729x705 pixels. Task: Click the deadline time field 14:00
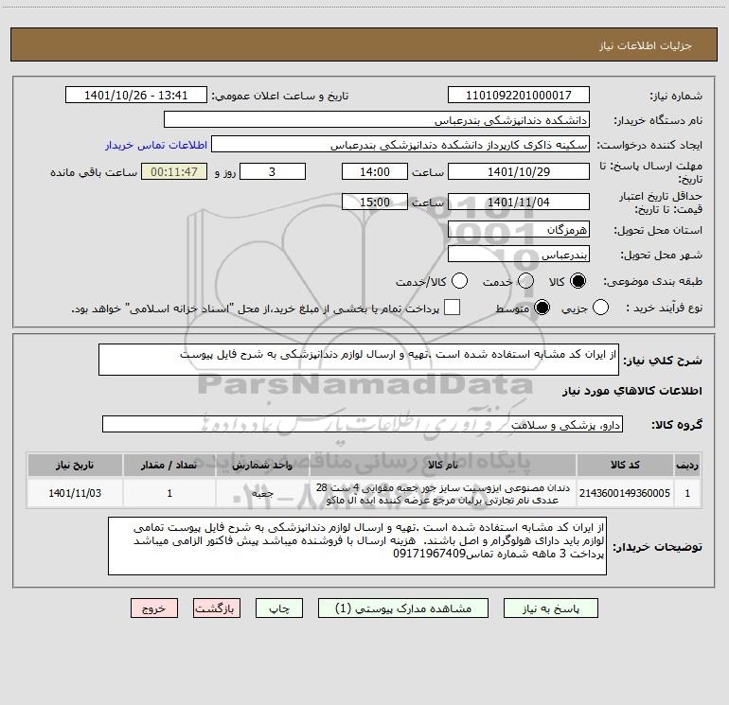point(375,172)
